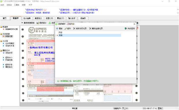Switch to the 进销存 tab in tab strip
Image resolution: width=179 pixels, height=110 pixels.
point(83,18)
